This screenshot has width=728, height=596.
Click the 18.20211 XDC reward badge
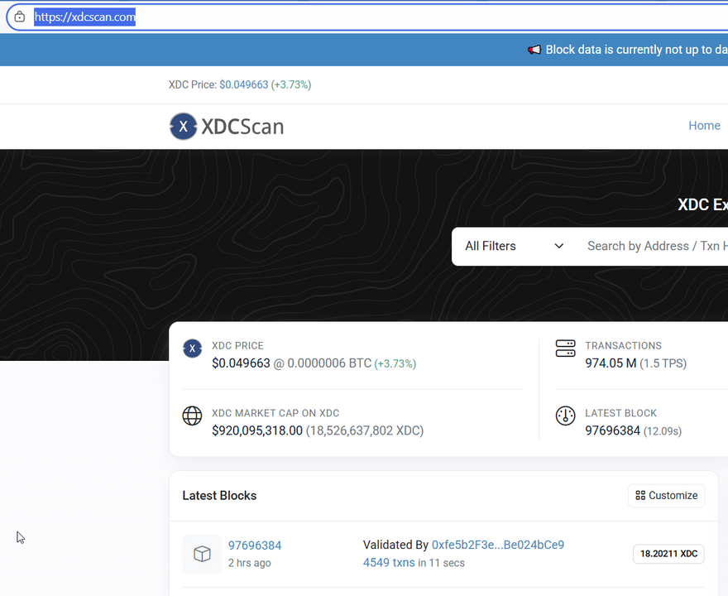(668, 554)
